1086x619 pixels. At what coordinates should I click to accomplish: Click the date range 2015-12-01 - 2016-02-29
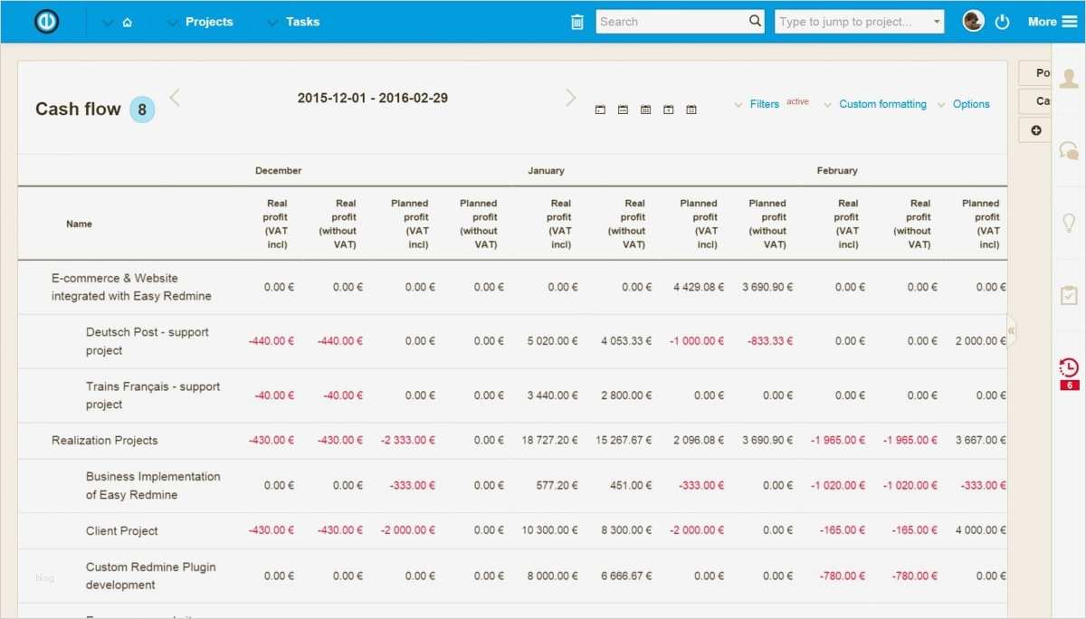[373, 98]
